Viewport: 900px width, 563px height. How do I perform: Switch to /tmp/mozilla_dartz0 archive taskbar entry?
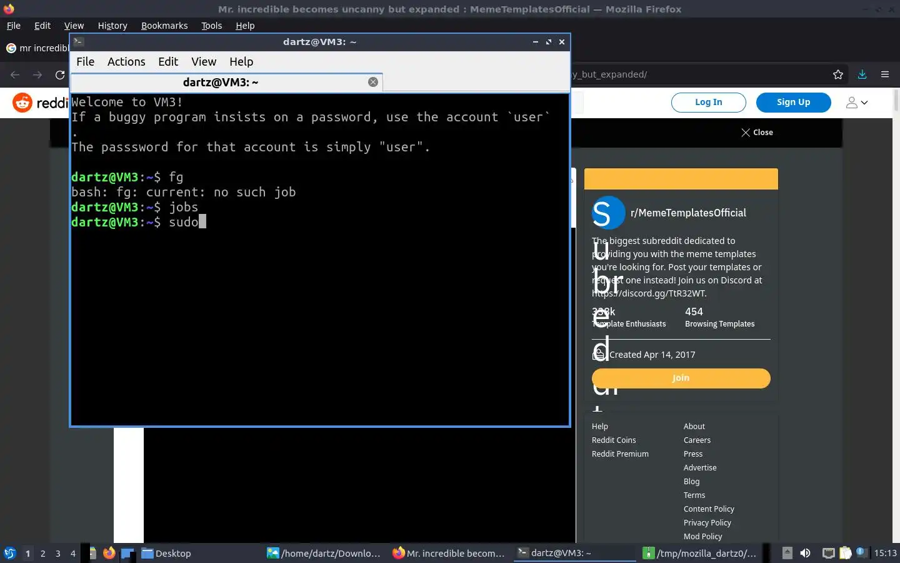click(700, 553)
